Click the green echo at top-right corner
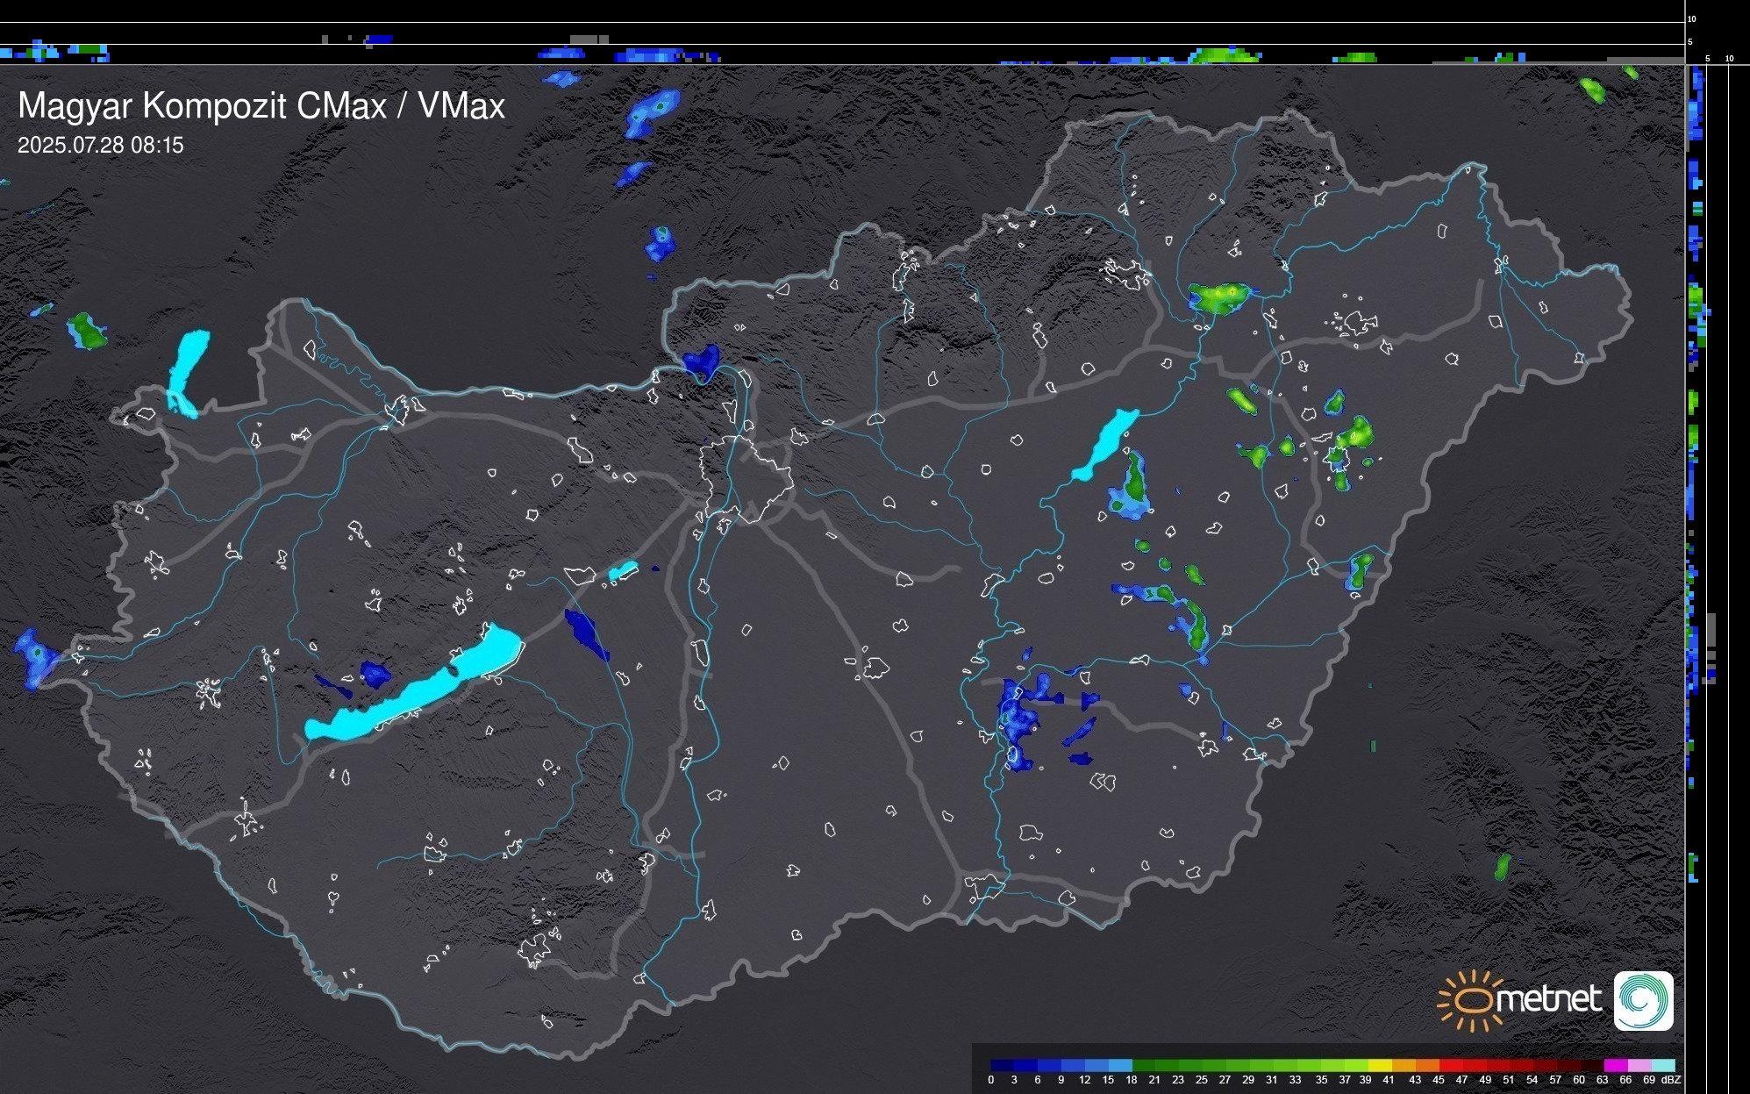Viewport: 1750px width, 1094px height. pos(1592,89)
